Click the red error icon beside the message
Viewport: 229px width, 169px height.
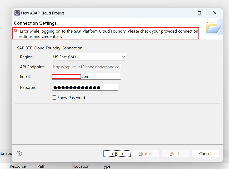click(16, 31)
